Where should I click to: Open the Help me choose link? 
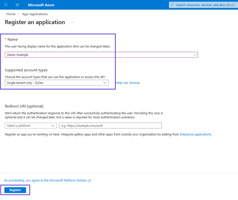point(128,83)
